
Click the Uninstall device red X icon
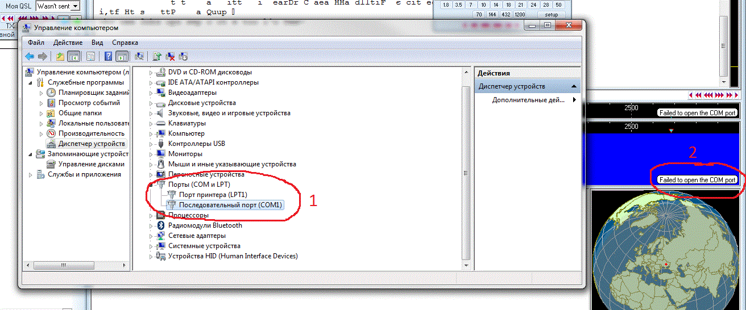coord(170,56)
